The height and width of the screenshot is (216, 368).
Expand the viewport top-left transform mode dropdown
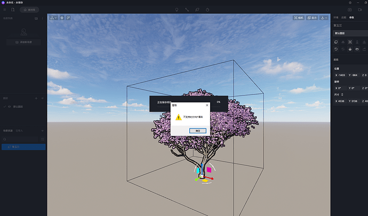click(54, 18)
